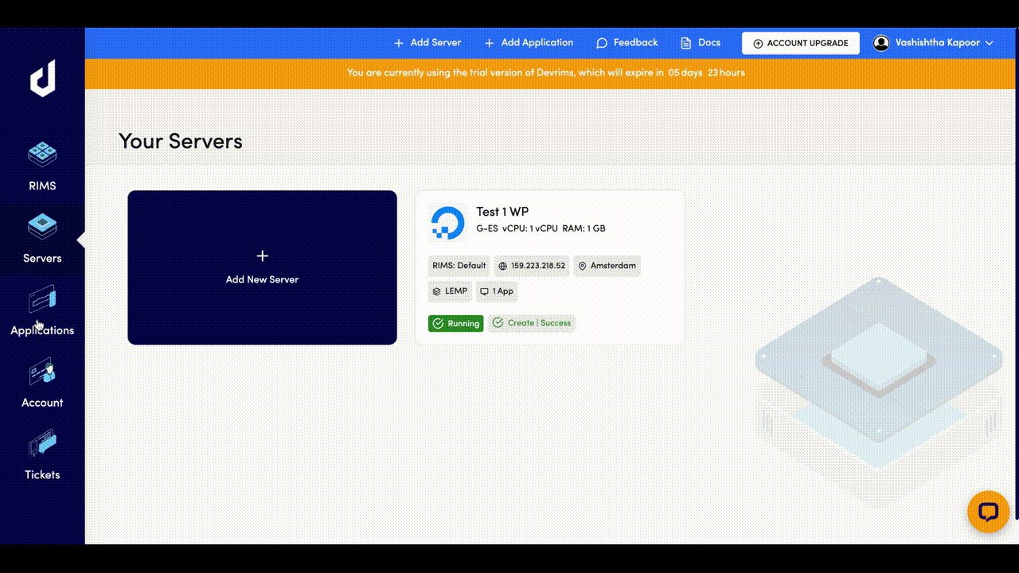The height and width of the screenshot is (573, 1019).
Task: Click the user avatar icon
Action: pyautogui.click(x=881, y=43)
